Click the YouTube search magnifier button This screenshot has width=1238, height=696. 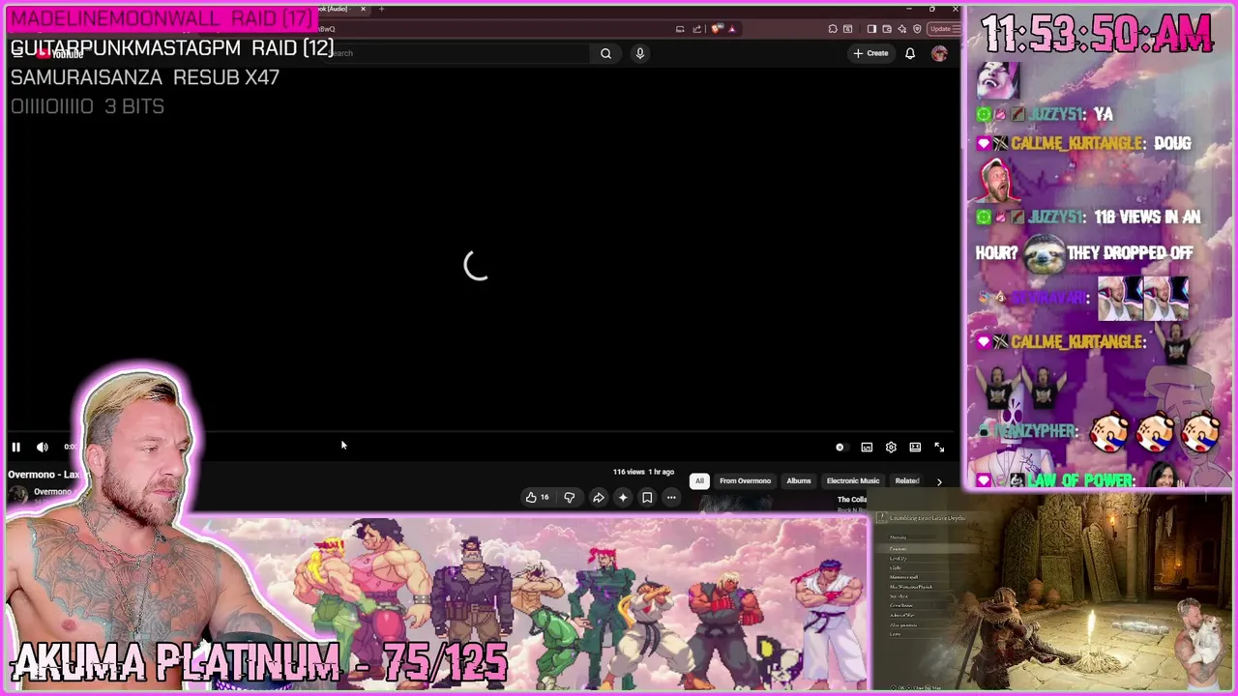[605, 53]
